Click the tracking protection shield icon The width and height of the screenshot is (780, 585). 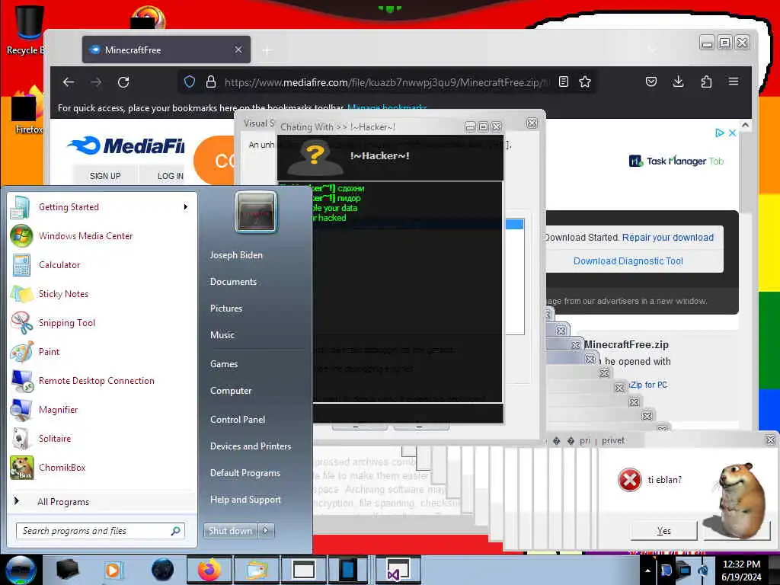[190, 82]
